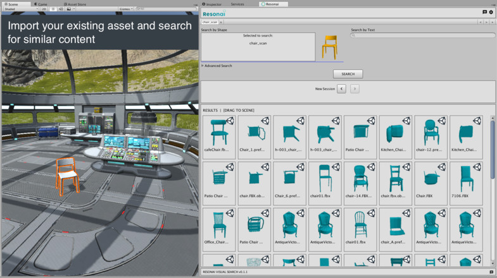Toggle 2D mode in the Scene view
Image resolution: width=497 pixels, height=278 pixels.
tap(44, 9)
